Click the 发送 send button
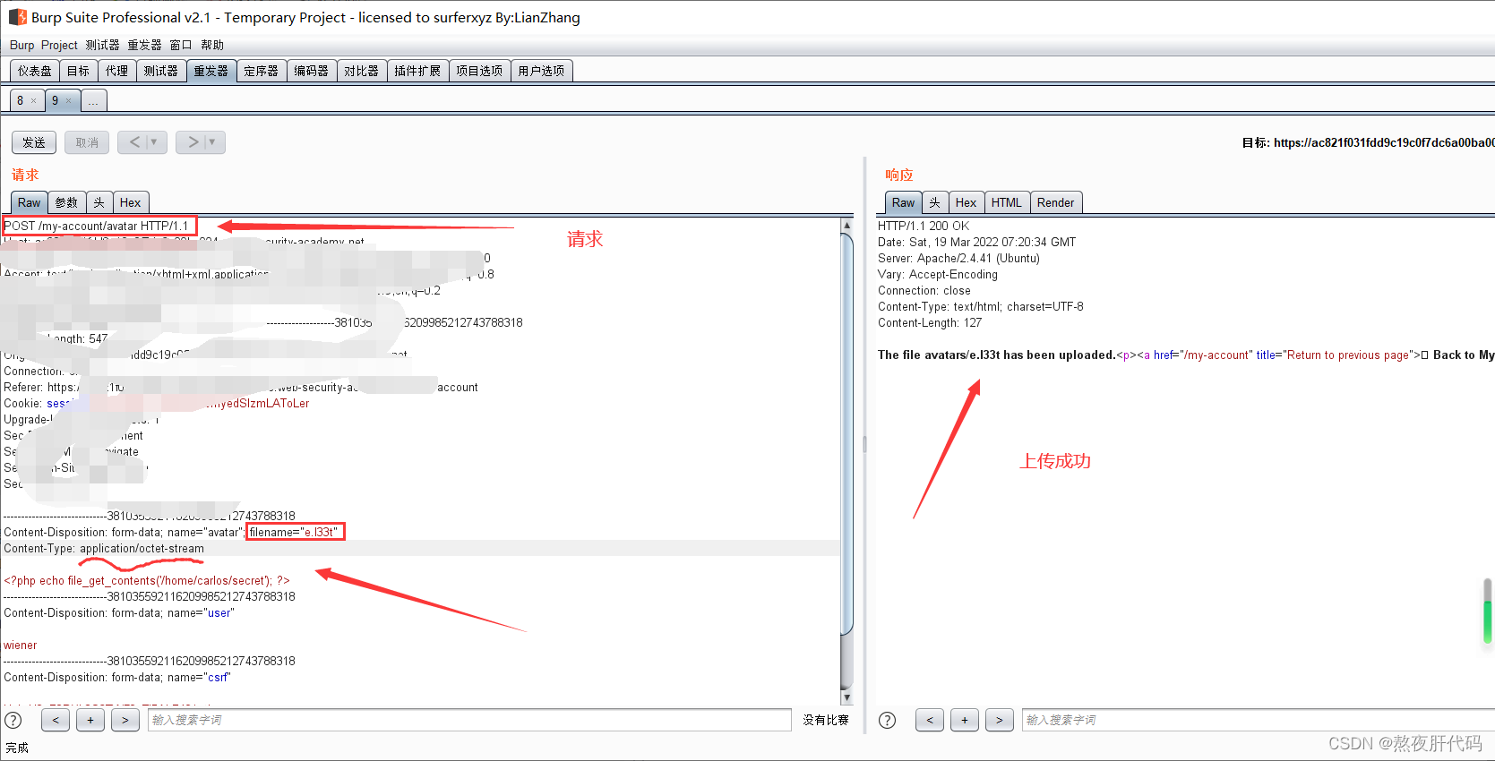 pos(34,142)
